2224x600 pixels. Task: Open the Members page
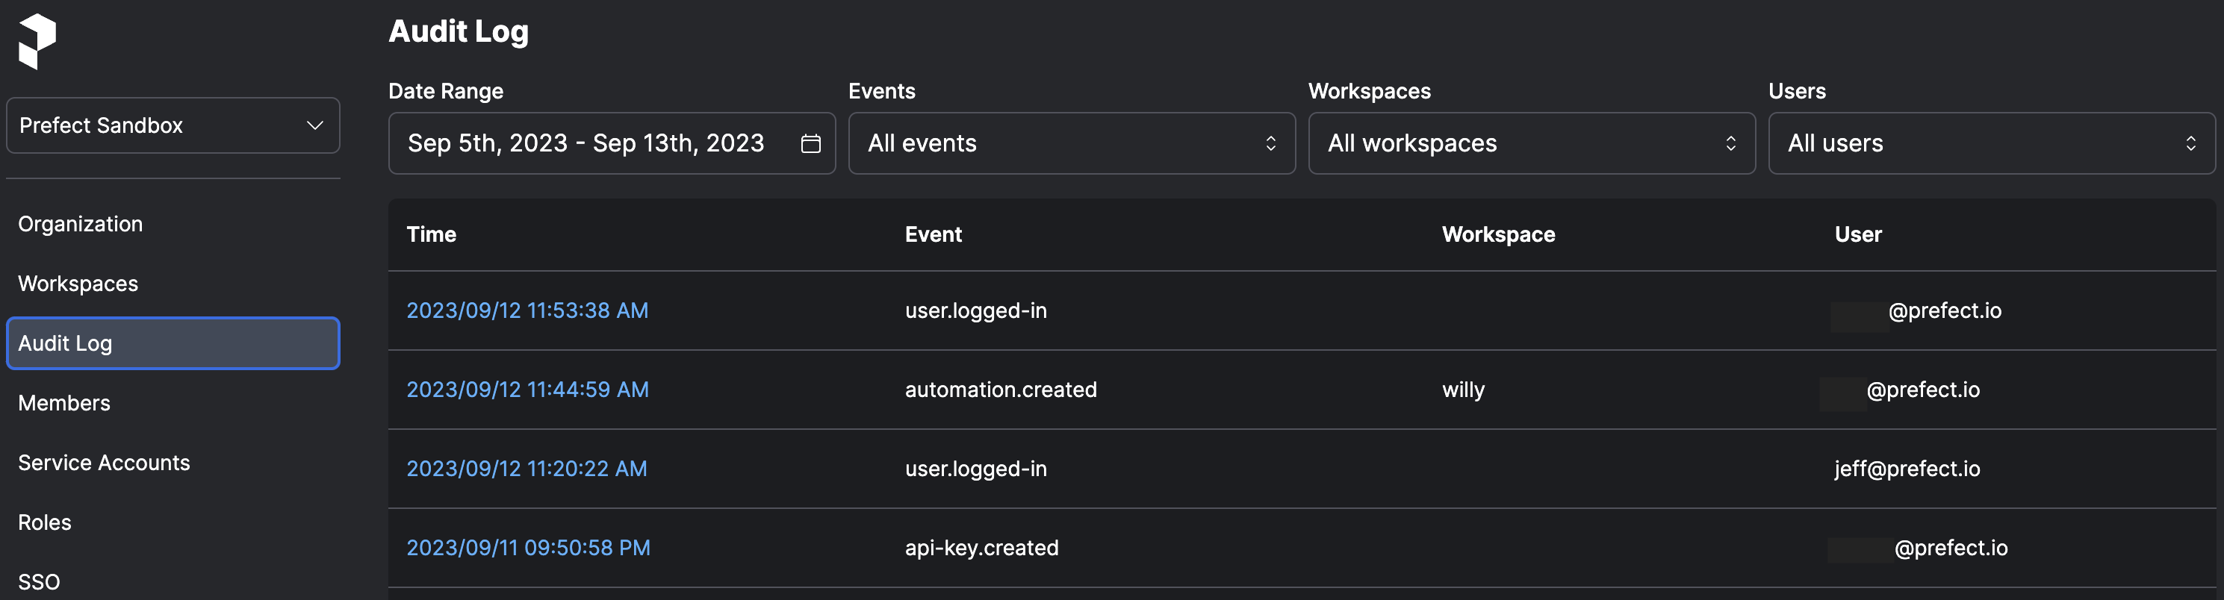(64, 402)
